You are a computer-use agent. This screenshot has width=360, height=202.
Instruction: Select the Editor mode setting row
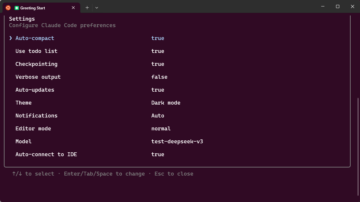33,128
